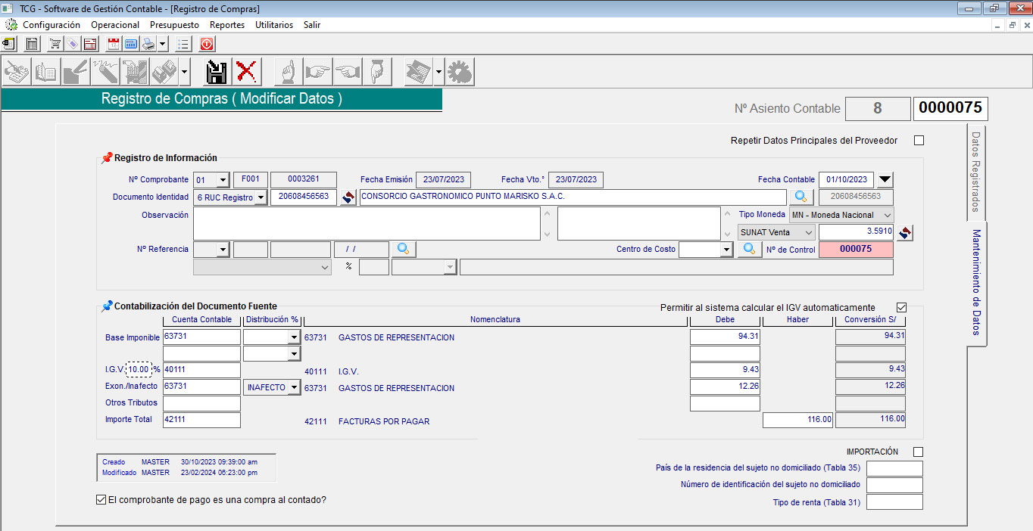Viewport: 1033px width, 531px height.
Task: Click the Centro de Costo search button
Action: point(749,249)
